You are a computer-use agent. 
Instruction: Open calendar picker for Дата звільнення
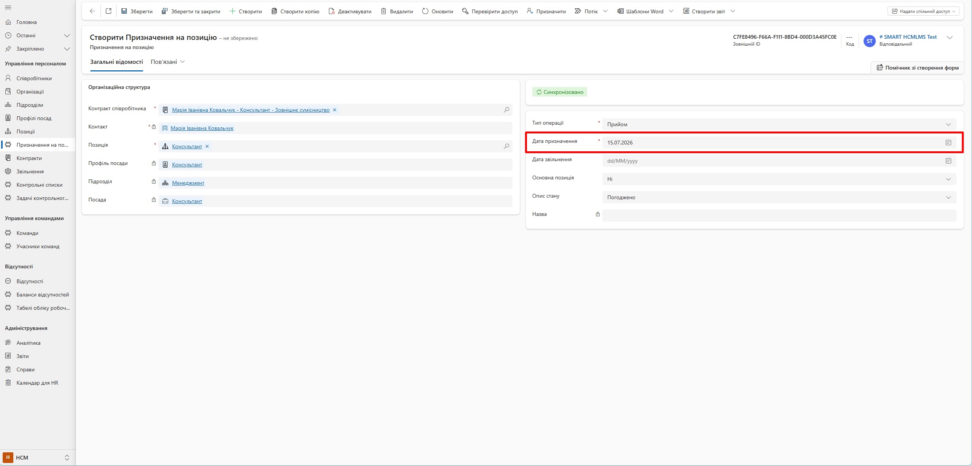click(x=948, y=161)
